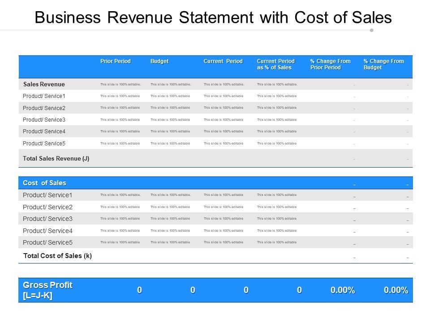The width and height of the screenshot is (430, 322).
Task: Click the rightmost 0.00% value in Gross Profit row
Action: [395, 290]
